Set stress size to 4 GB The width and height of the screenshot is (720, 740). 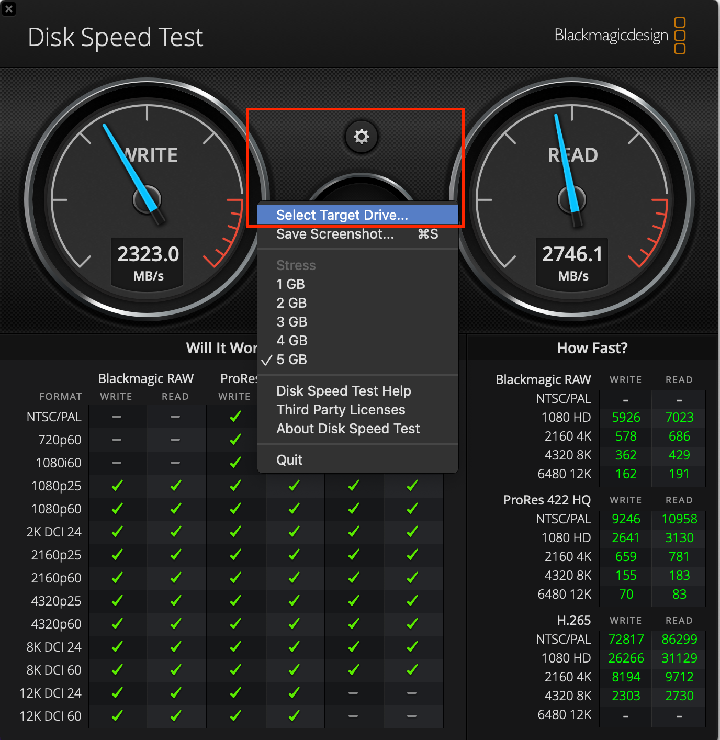(x=358, y=341)
